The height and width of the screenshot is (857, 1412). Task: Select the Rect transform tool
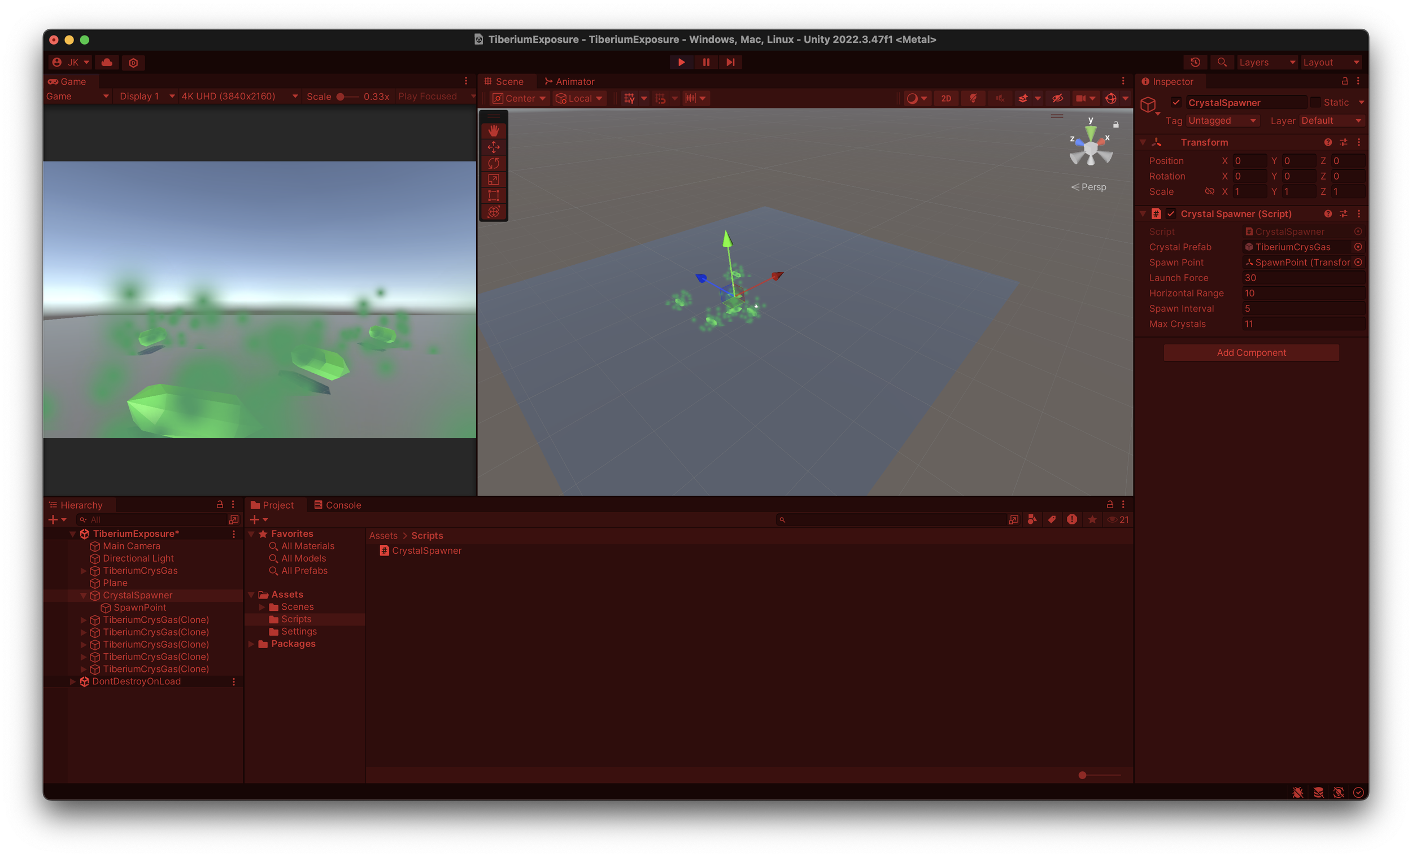click(494, 195)
